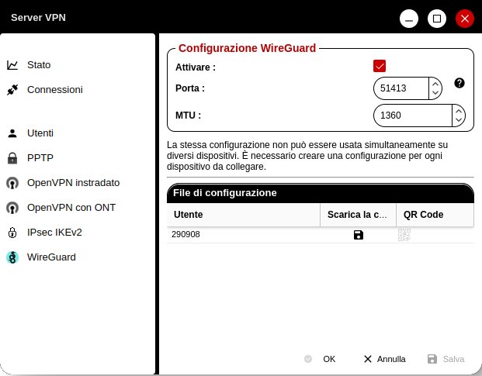Sort by the Utente column header
Screen dimensions: 482x376
click(x=244, y=215)
